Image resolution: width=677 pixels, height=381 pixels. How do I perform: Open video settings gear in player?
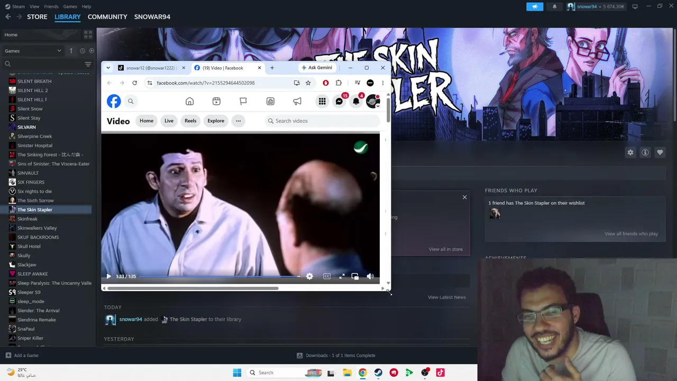point(309,276)
